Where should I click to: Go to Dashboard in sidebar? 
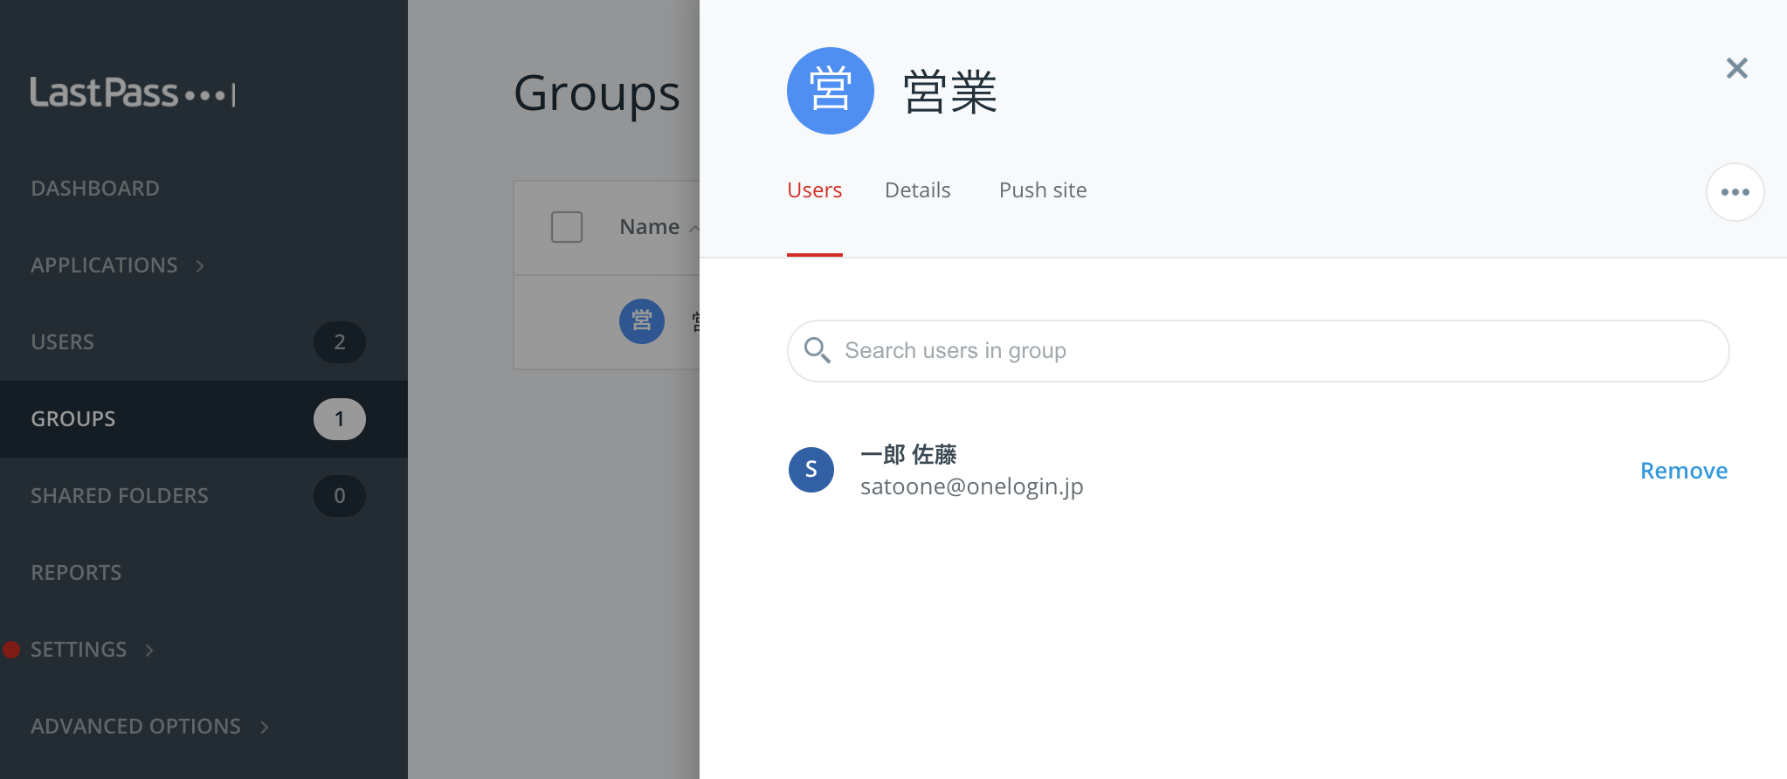pos(95,189)
